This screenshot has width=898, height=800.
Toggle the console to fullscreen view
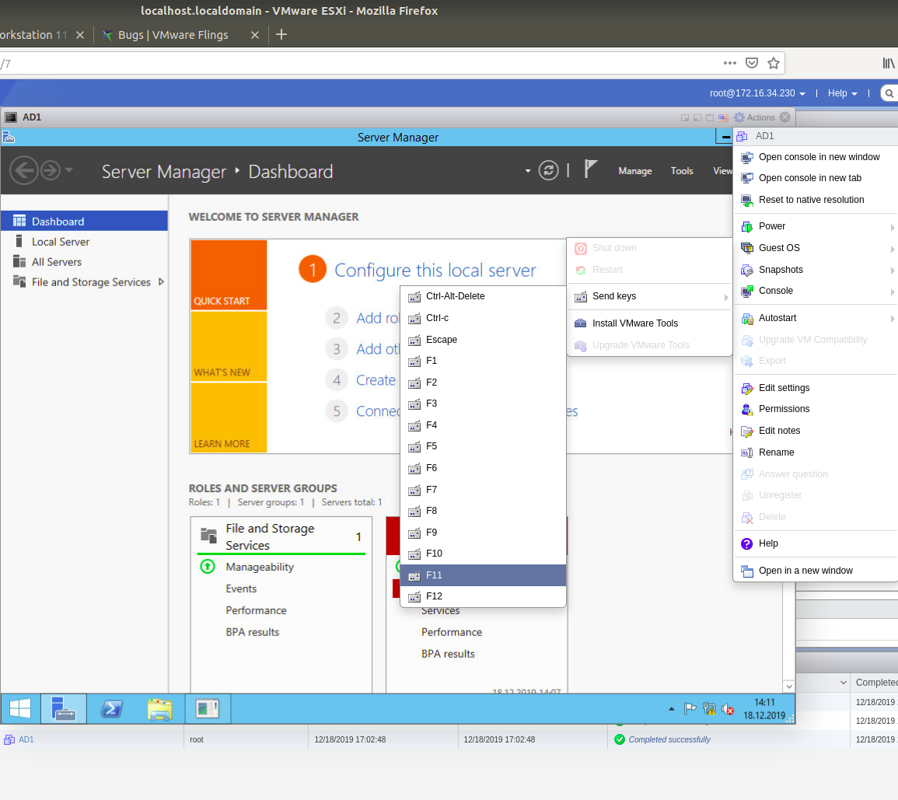tap(709, 117)
